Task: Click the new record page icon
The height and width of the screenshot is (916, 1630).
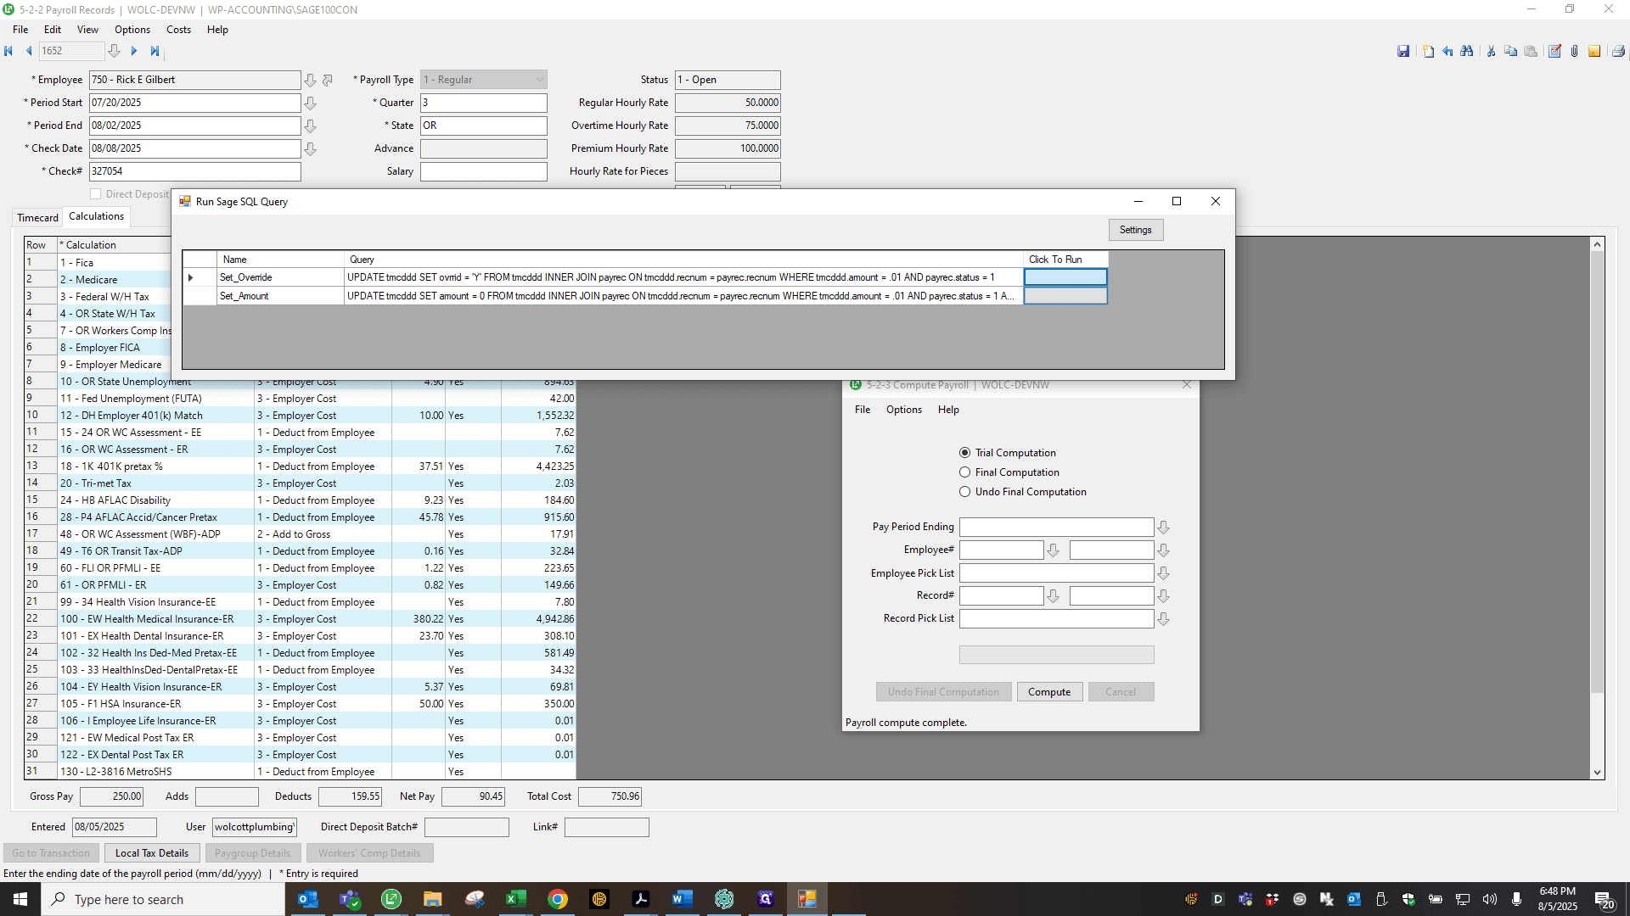Action: click(x=1428, y=51)
